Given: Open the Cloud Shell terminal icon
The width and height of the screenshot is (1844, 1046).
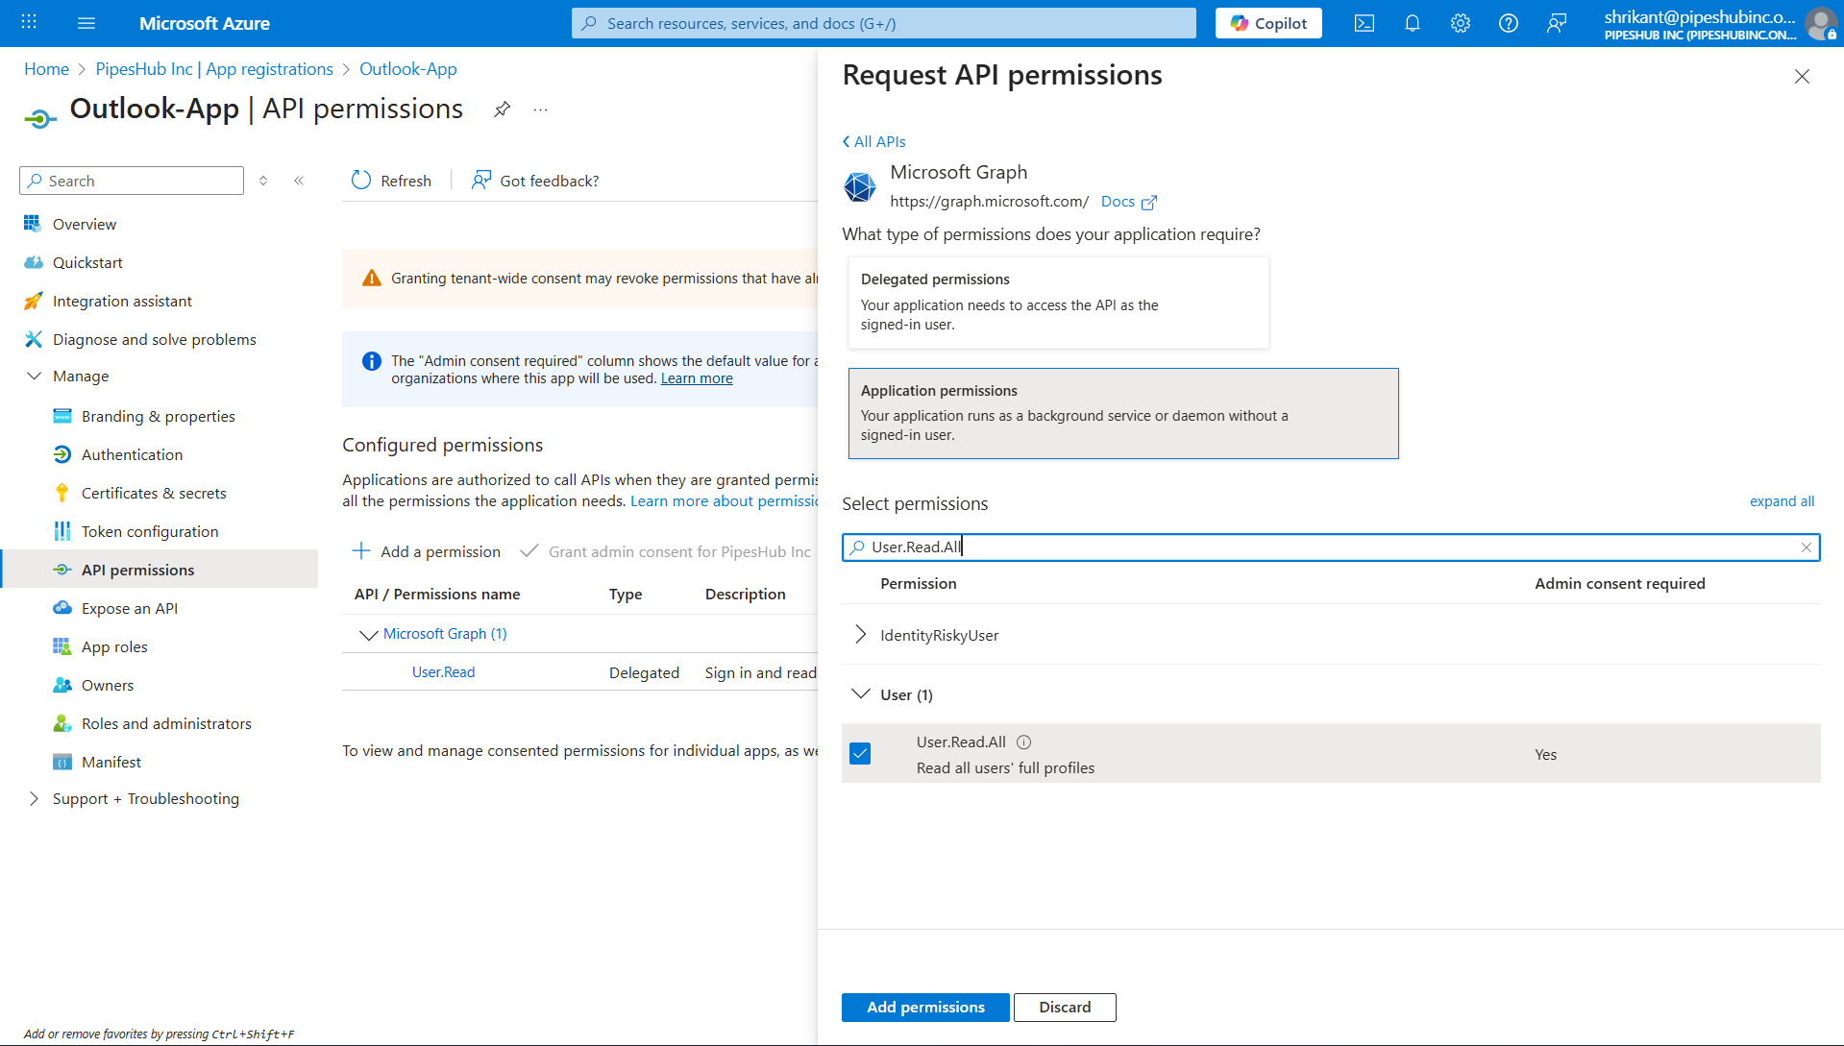Looking at the screenshot, I should [1364, 22].
